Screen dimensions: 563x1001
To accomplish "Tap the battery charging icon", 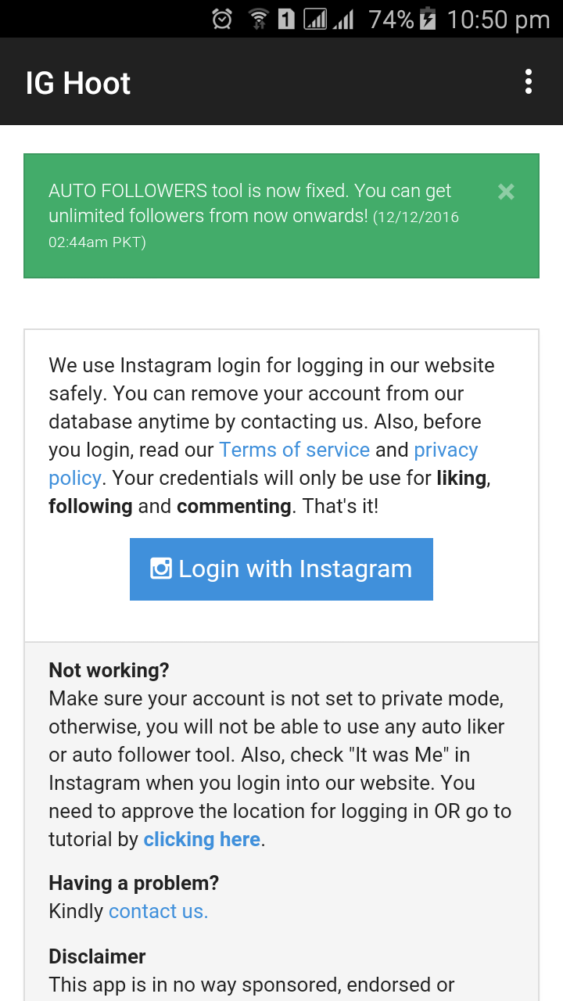I will pos(428,19).
